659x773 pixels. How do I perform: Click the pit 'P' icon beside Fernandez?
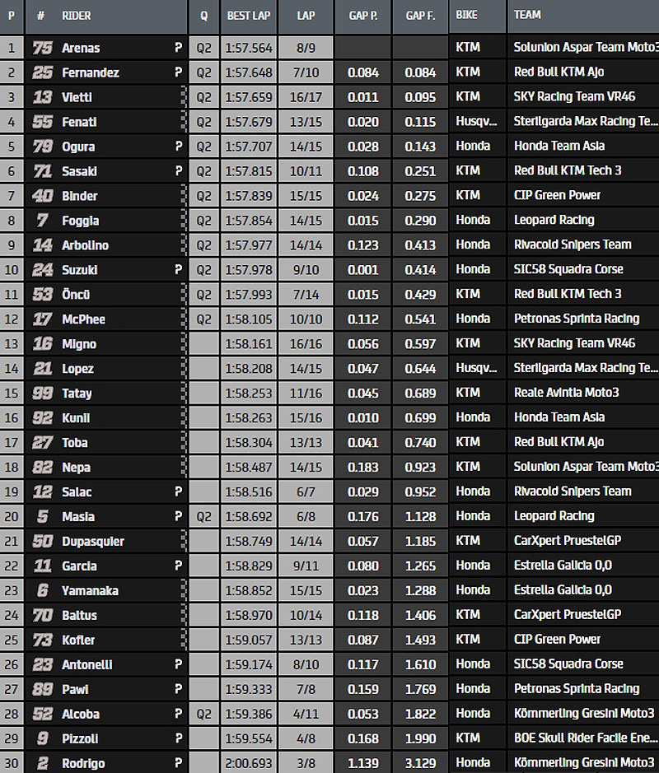178,72
